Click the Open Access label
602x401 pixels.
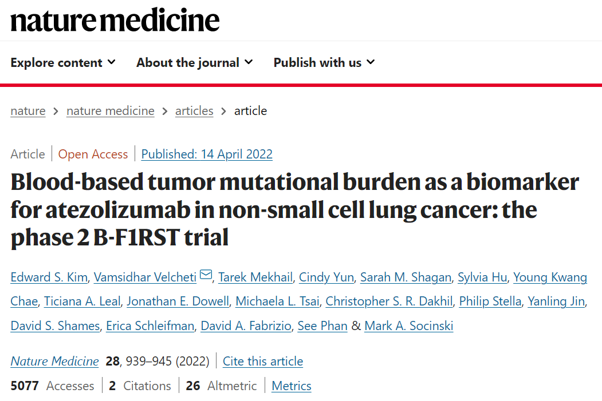(x=93, y=154)
